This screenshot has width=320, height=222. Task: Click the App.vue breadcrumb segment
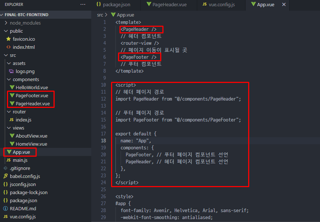tap(125, 15)
